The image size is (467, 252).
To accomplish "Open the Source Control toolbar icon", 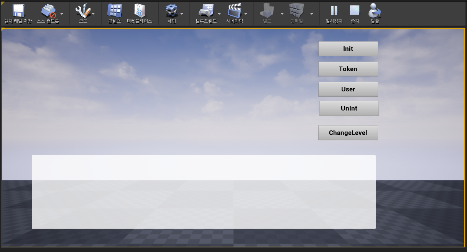I will coord(48,14).
